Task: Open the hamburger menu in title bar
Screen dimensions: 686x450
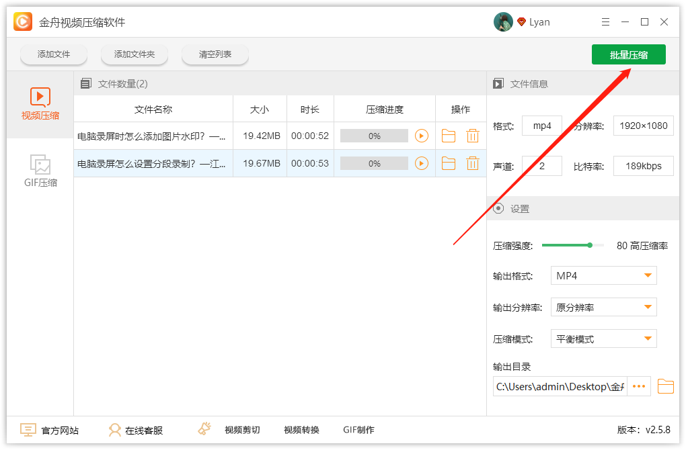Action: 605,22
